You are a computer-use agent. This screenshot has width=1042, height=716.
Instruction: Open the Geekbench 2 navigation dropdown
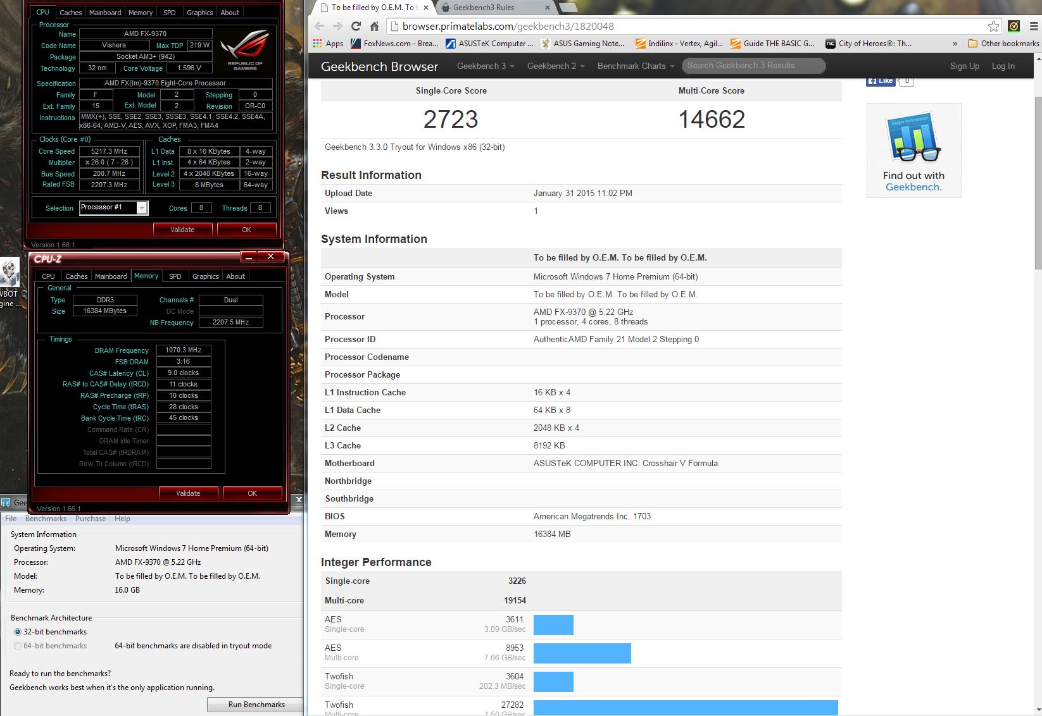[556, 66]
